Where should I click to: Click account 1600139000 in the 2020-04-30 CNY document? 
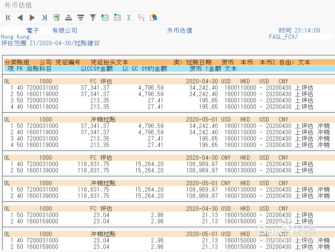(x=42, y=171)
